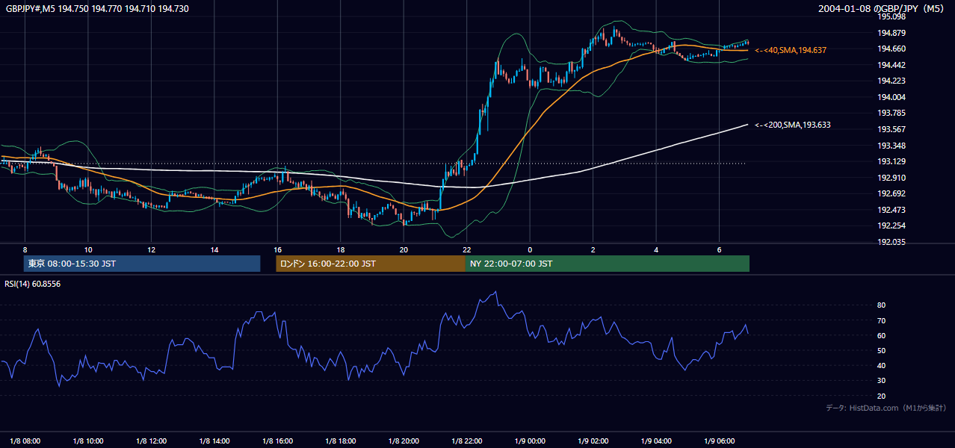955x448 pixels.
Task: Click the 1/8 16:00 date label
Action: (x=277, y=441)
